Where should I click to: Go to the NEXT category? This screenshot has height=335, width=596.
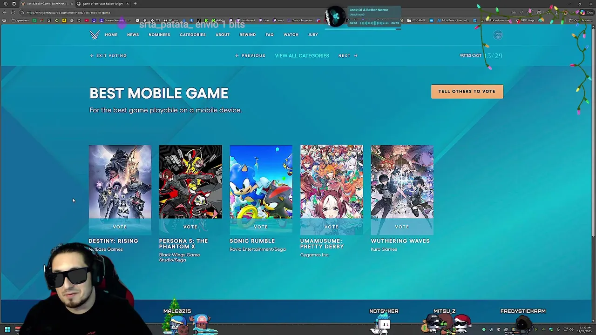coord(348,56)
